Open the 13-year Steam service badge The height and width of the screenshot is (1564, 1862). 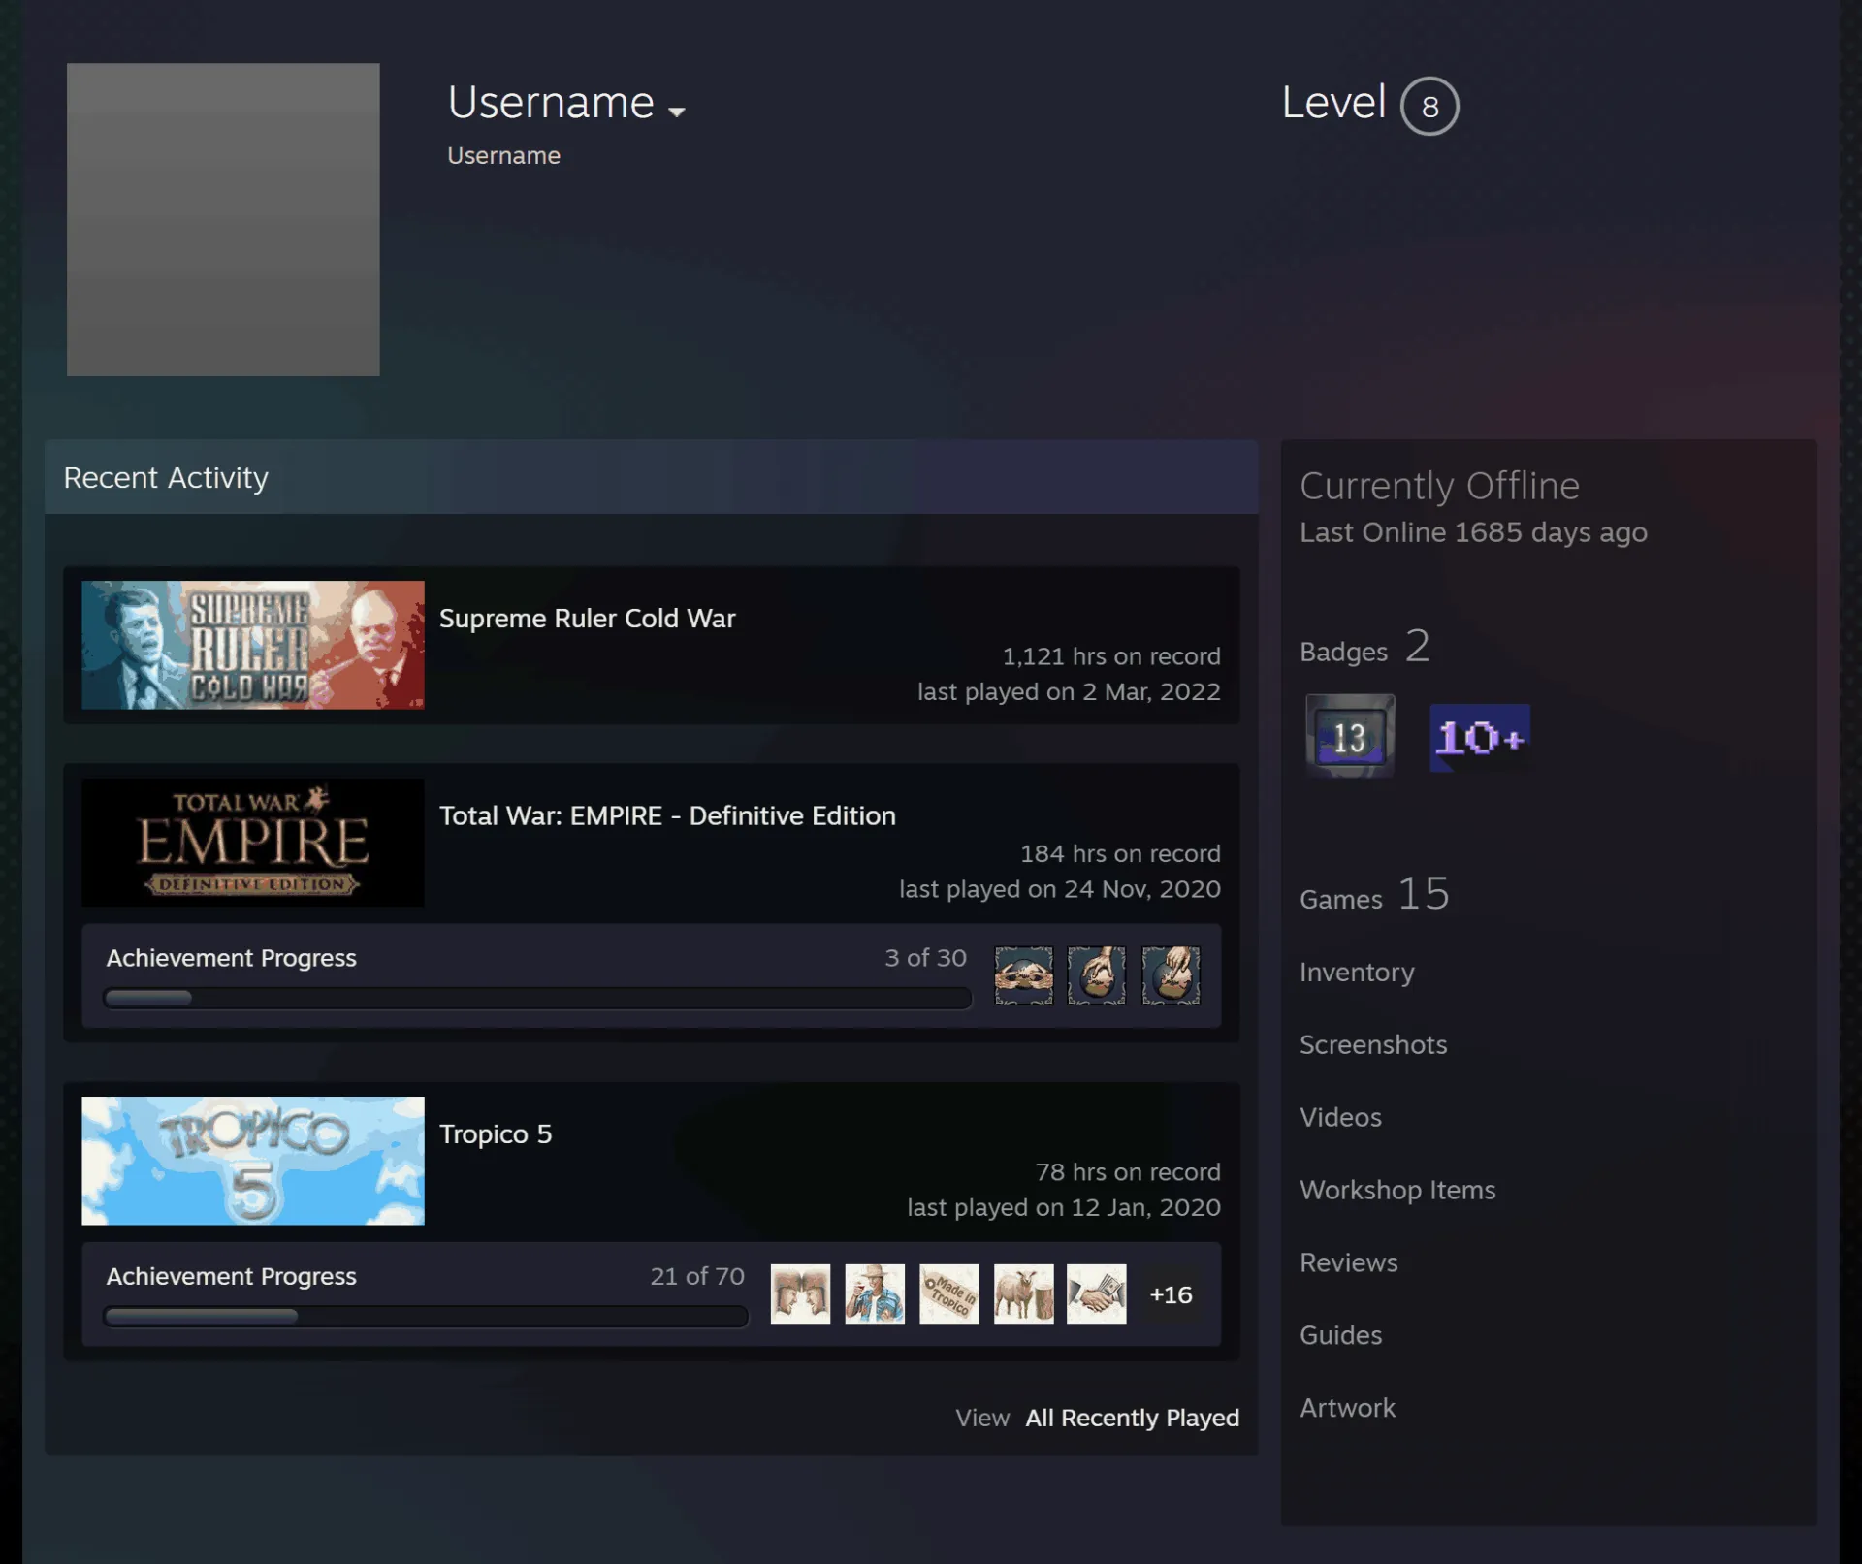click(x=1349, y=736)
